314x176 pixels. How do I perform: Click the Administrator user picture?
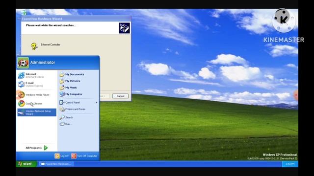[23, 63]
